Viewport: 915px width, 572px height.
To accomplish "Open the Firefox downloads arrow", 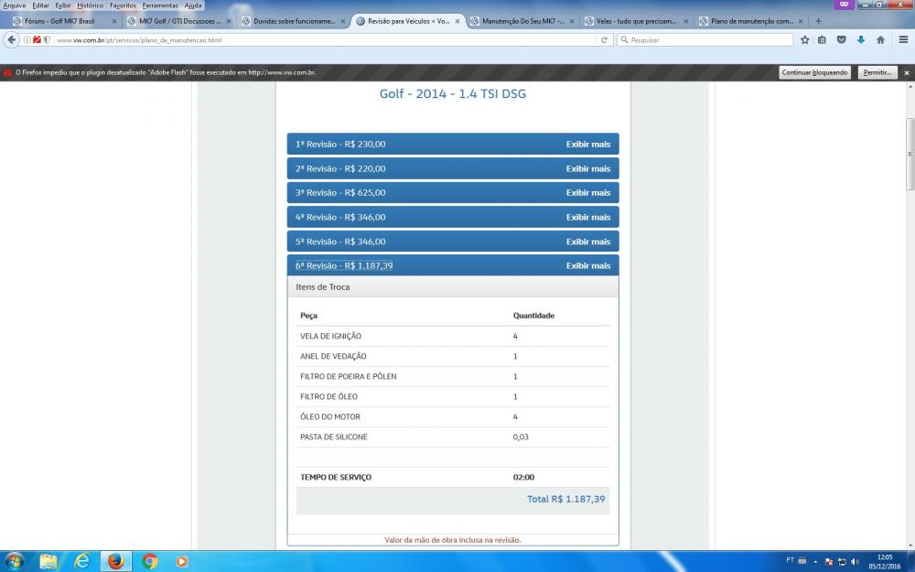I will pyautogui.click(x=861, y=39).
